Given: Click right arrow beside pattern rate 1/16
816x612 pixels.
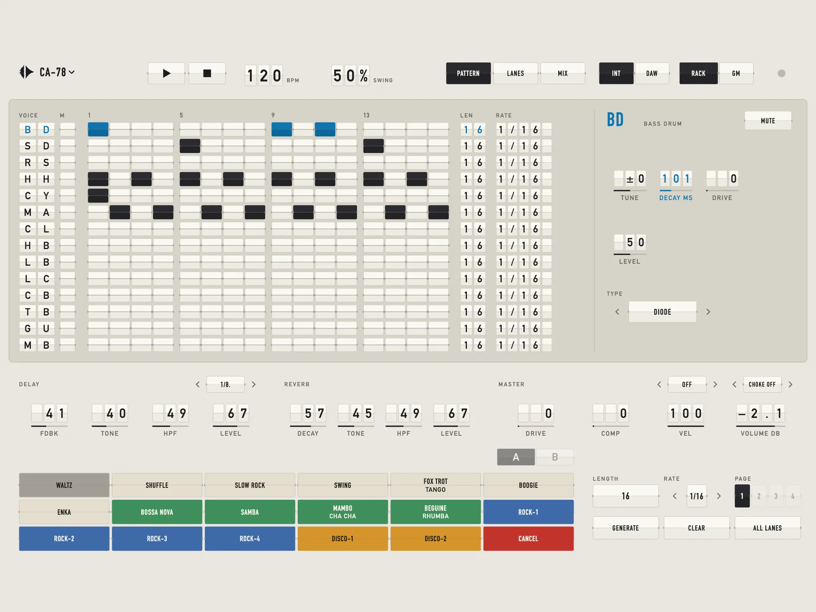Looking at the screenshot, I should [719, 496].
